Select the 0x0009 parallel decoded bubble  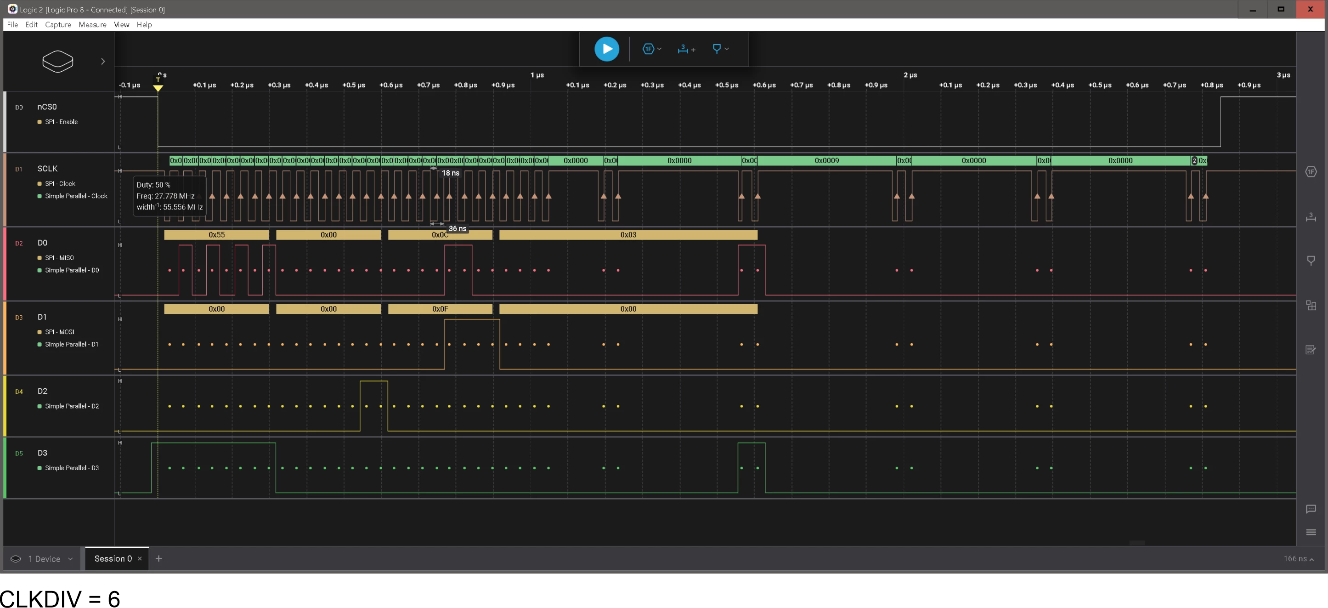(x=827, y=161)
